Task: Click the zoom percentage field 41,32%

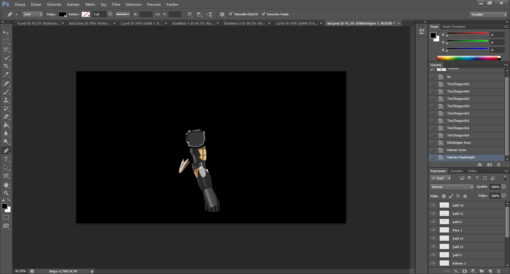Action: coord(20,271)
